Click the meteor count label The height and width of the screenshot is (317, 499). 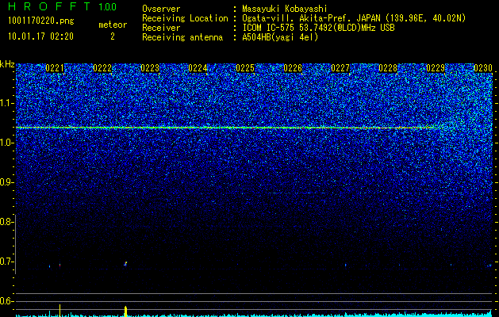point(113,25)
